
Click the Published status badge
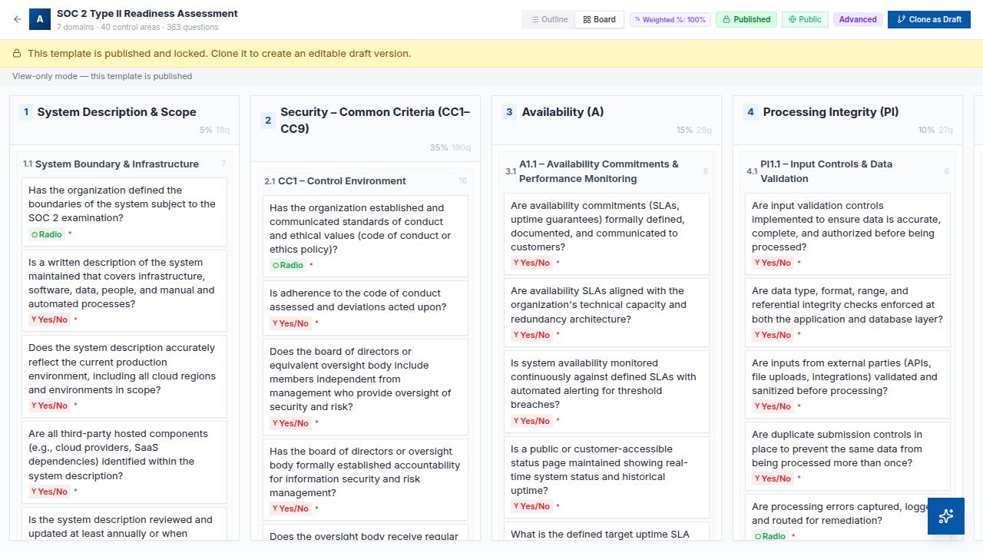pyautogui.click(x=746, y=19)
